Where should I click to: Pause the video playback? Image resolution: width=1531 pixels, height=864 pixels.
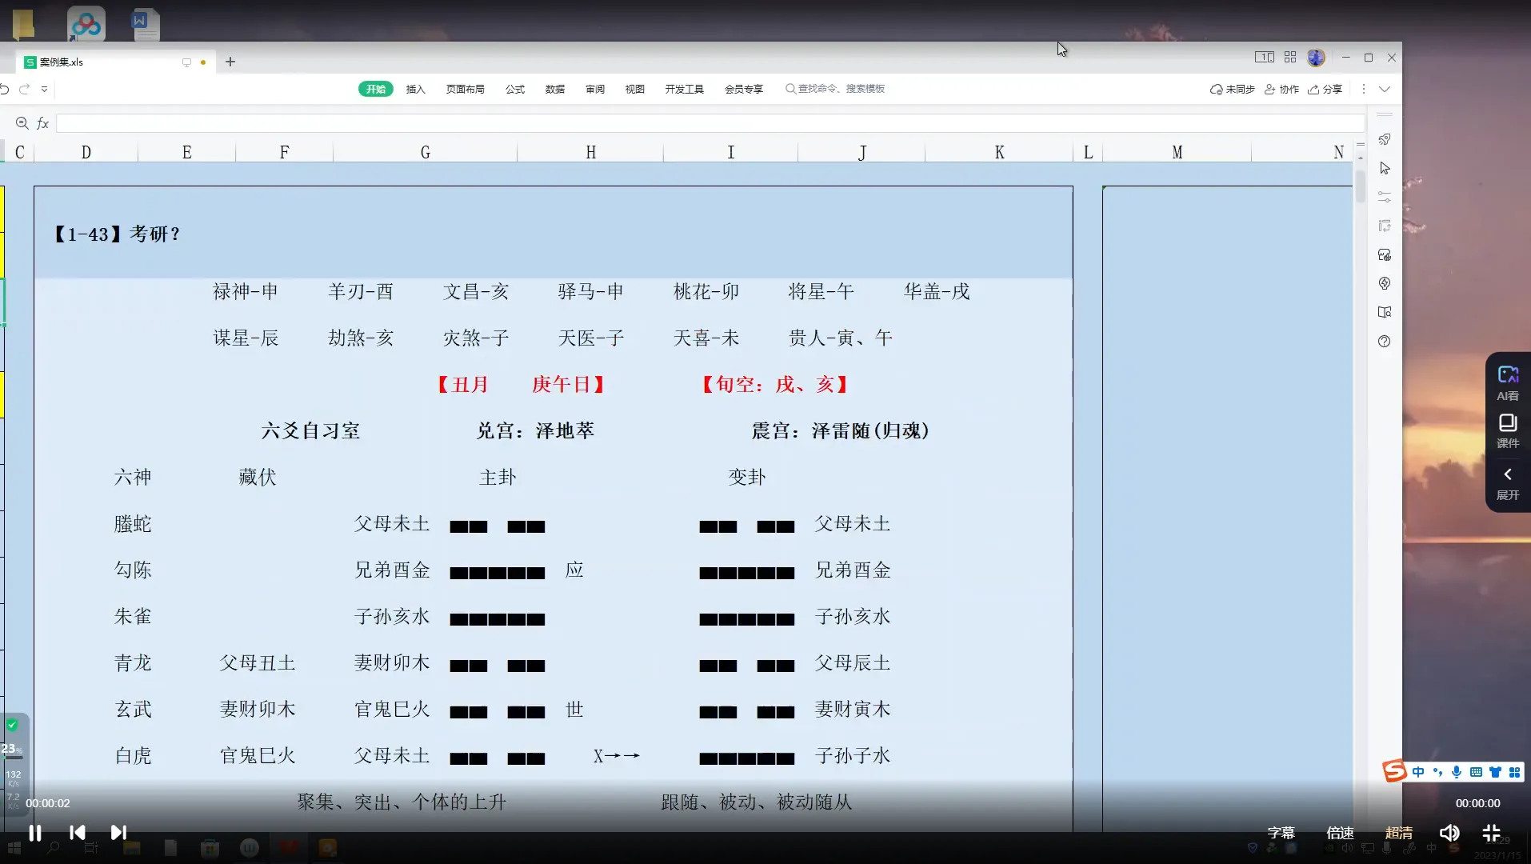35,833
